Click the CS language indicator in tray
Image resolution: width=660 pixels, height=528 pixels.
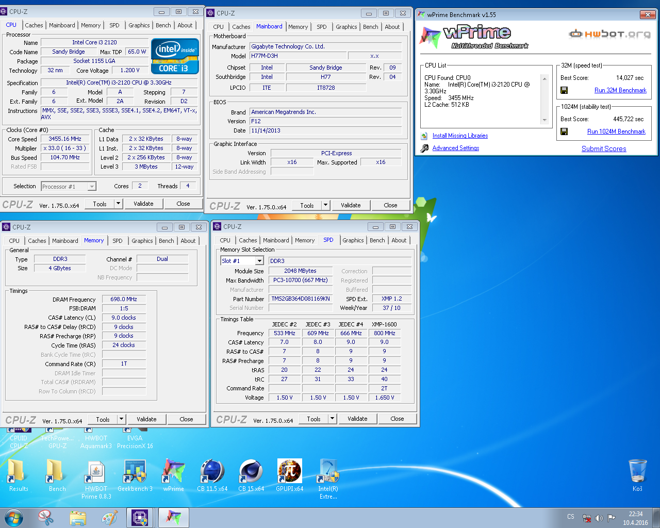[x=571, y=517]
